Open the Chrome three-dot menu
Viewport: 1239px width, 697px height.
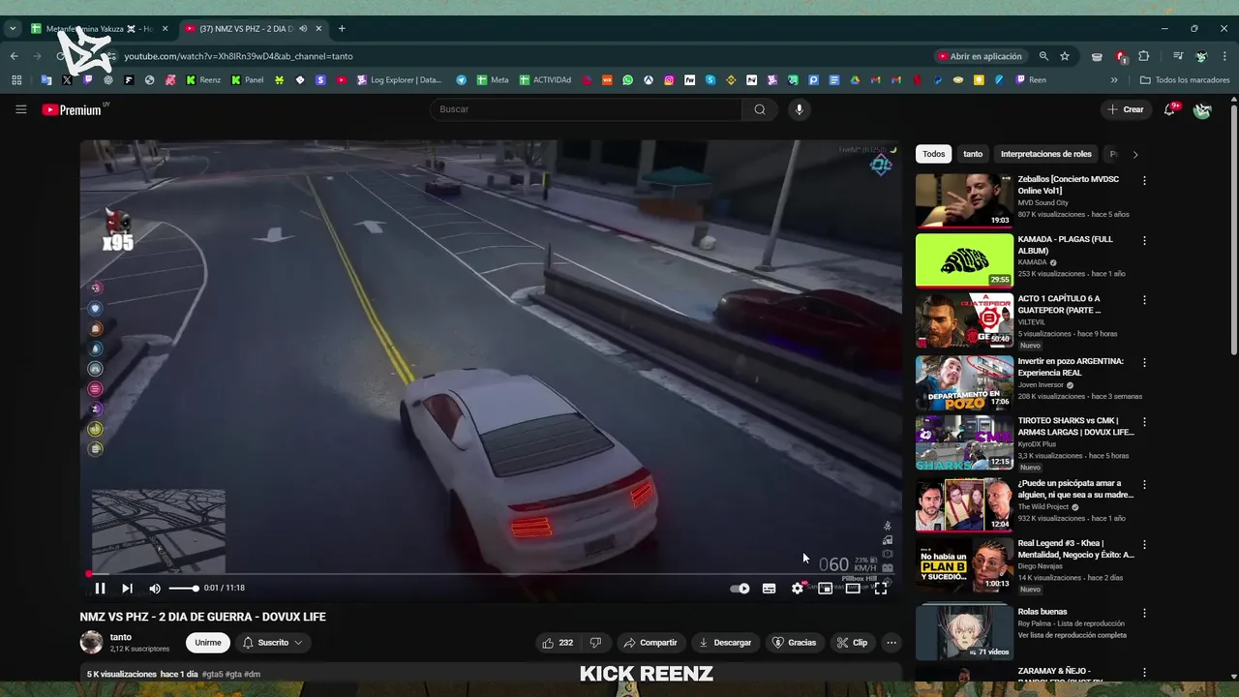pyautogui.click(x=1224, y=56)
